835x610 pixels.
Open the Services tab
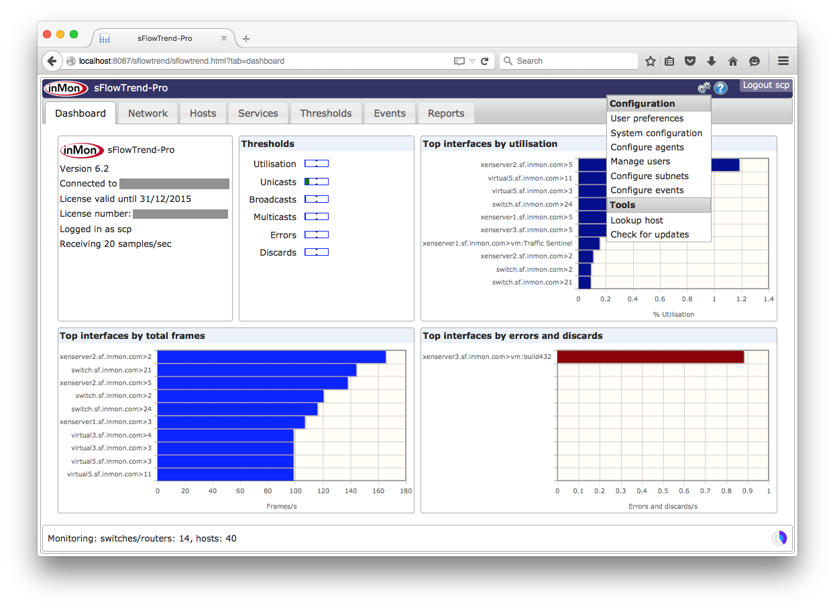tap(258, 113)
